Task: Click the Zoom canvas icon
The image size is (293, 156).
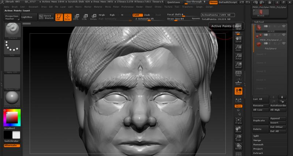Action: 238,48
